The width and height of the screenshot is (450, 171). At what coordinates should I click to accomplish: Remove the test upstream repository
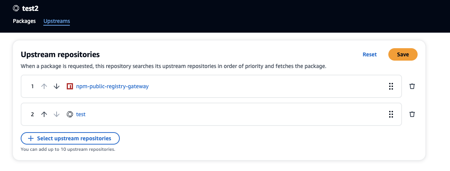[412, 114]
